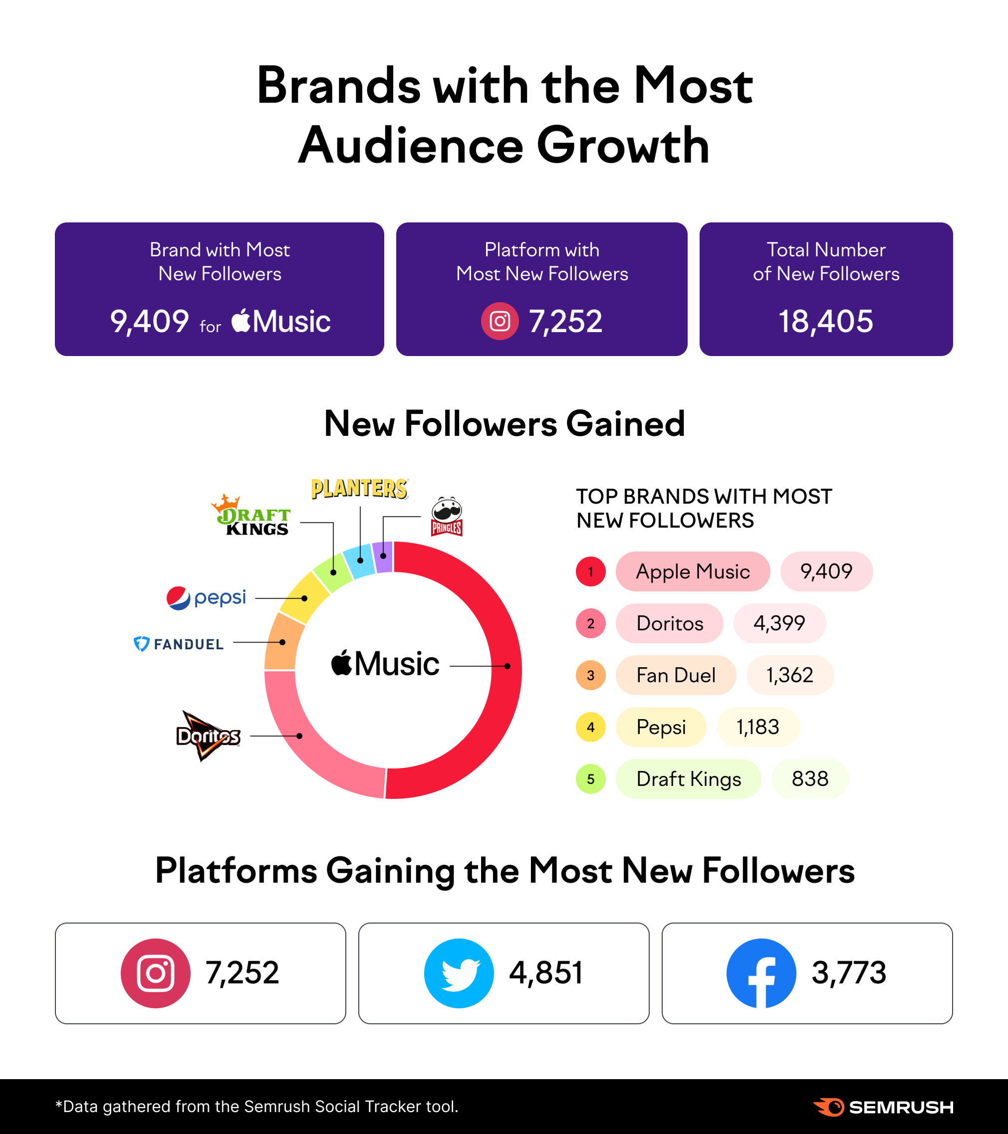The image size is (1008, 1134).
Task: Click the Planters logo above chart
Action: (360, 489)
